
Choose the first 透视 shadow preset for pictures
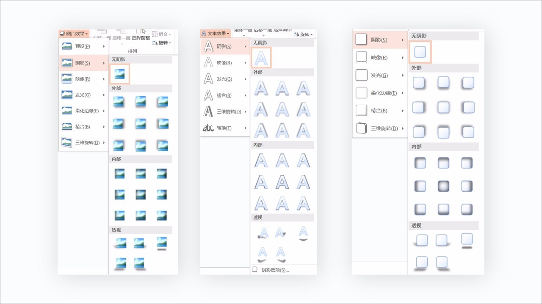click(120, 243)
